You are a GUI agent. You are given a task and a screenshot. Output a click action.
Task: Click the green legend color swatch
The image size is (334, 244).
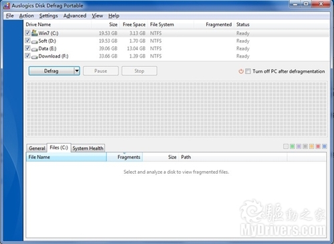click(293, 146)
